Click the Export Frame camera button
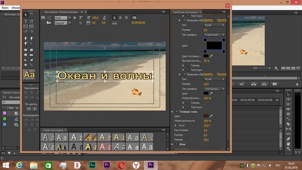 (275, 84)
